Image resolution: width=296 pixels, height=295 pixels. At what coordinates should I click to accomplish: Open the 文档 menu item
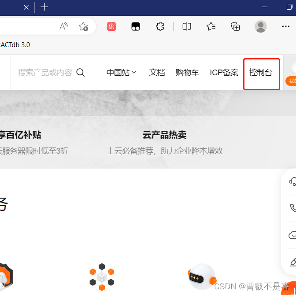click(157, 73)
